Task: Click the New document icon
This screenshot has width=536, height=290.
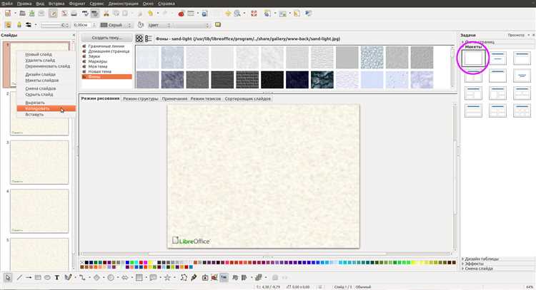Action: (x=8, y=14)
